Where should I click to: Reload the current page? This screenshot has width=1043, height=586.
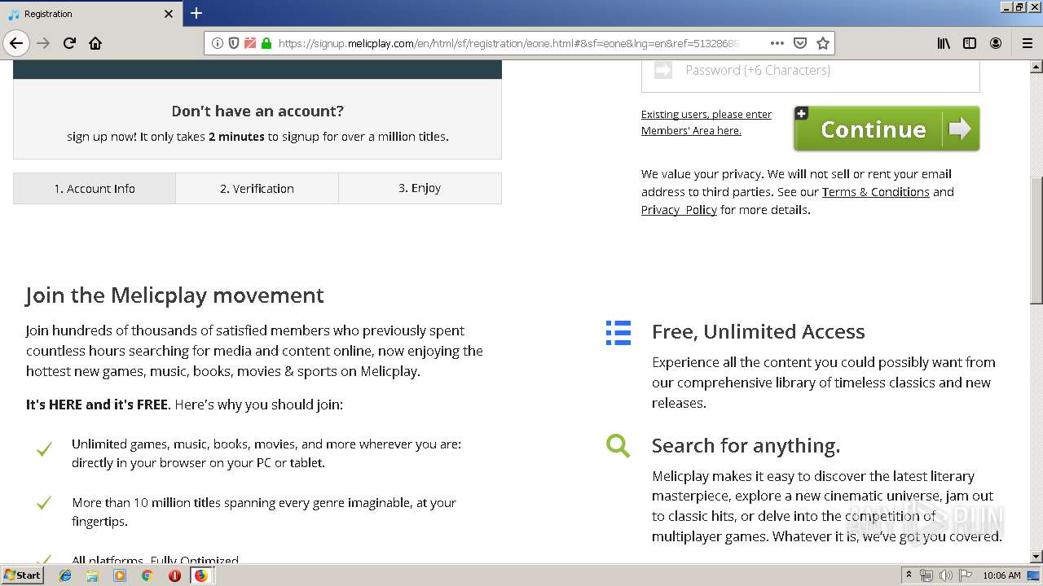pyautogui.click(x=69, y=43)
